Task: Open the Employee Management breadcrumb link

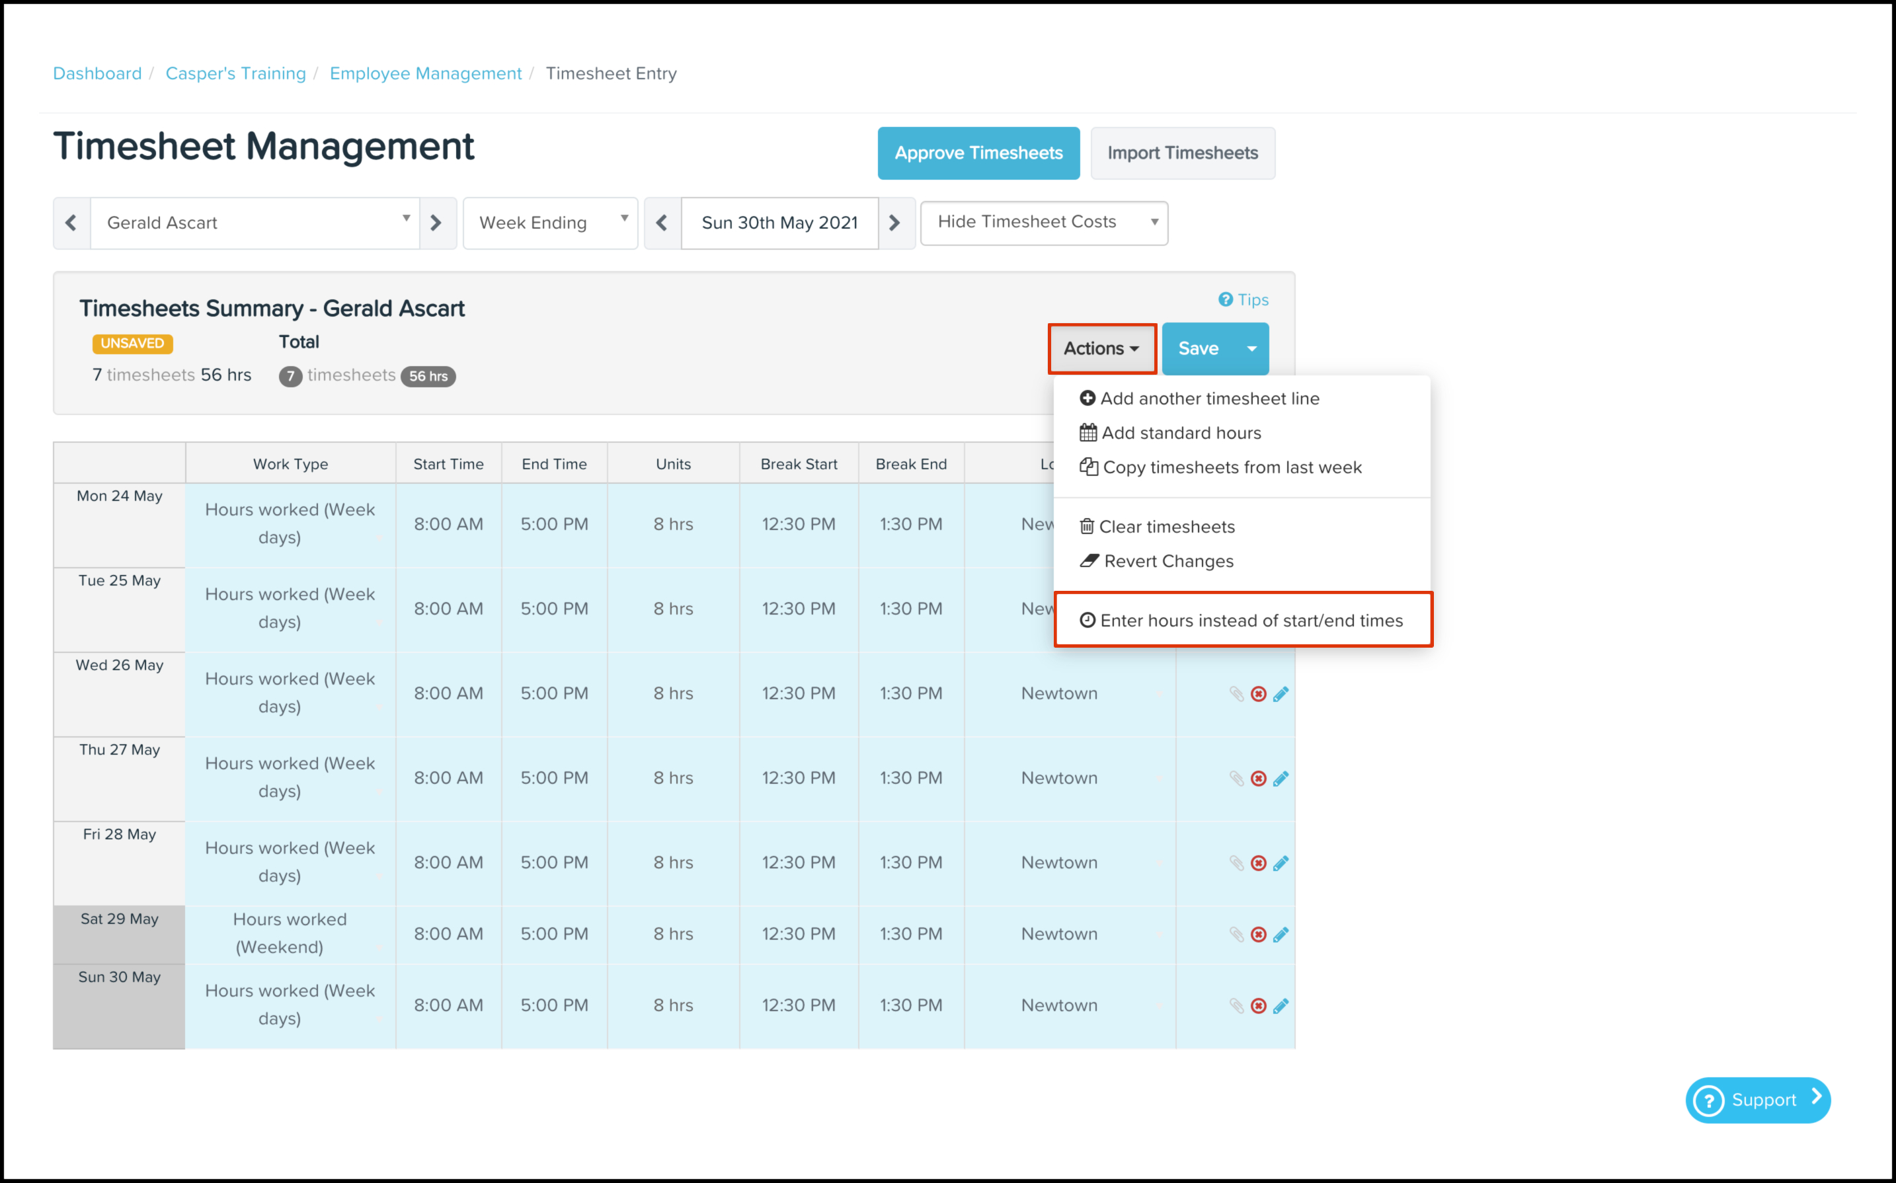Action: (425, 73)
